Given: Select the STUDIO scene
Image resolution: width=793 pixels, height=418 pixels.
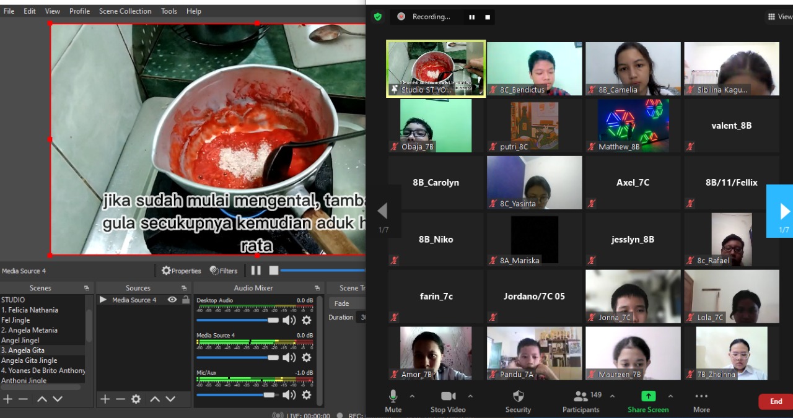Looking at the screenshot, I should [42, 300].
